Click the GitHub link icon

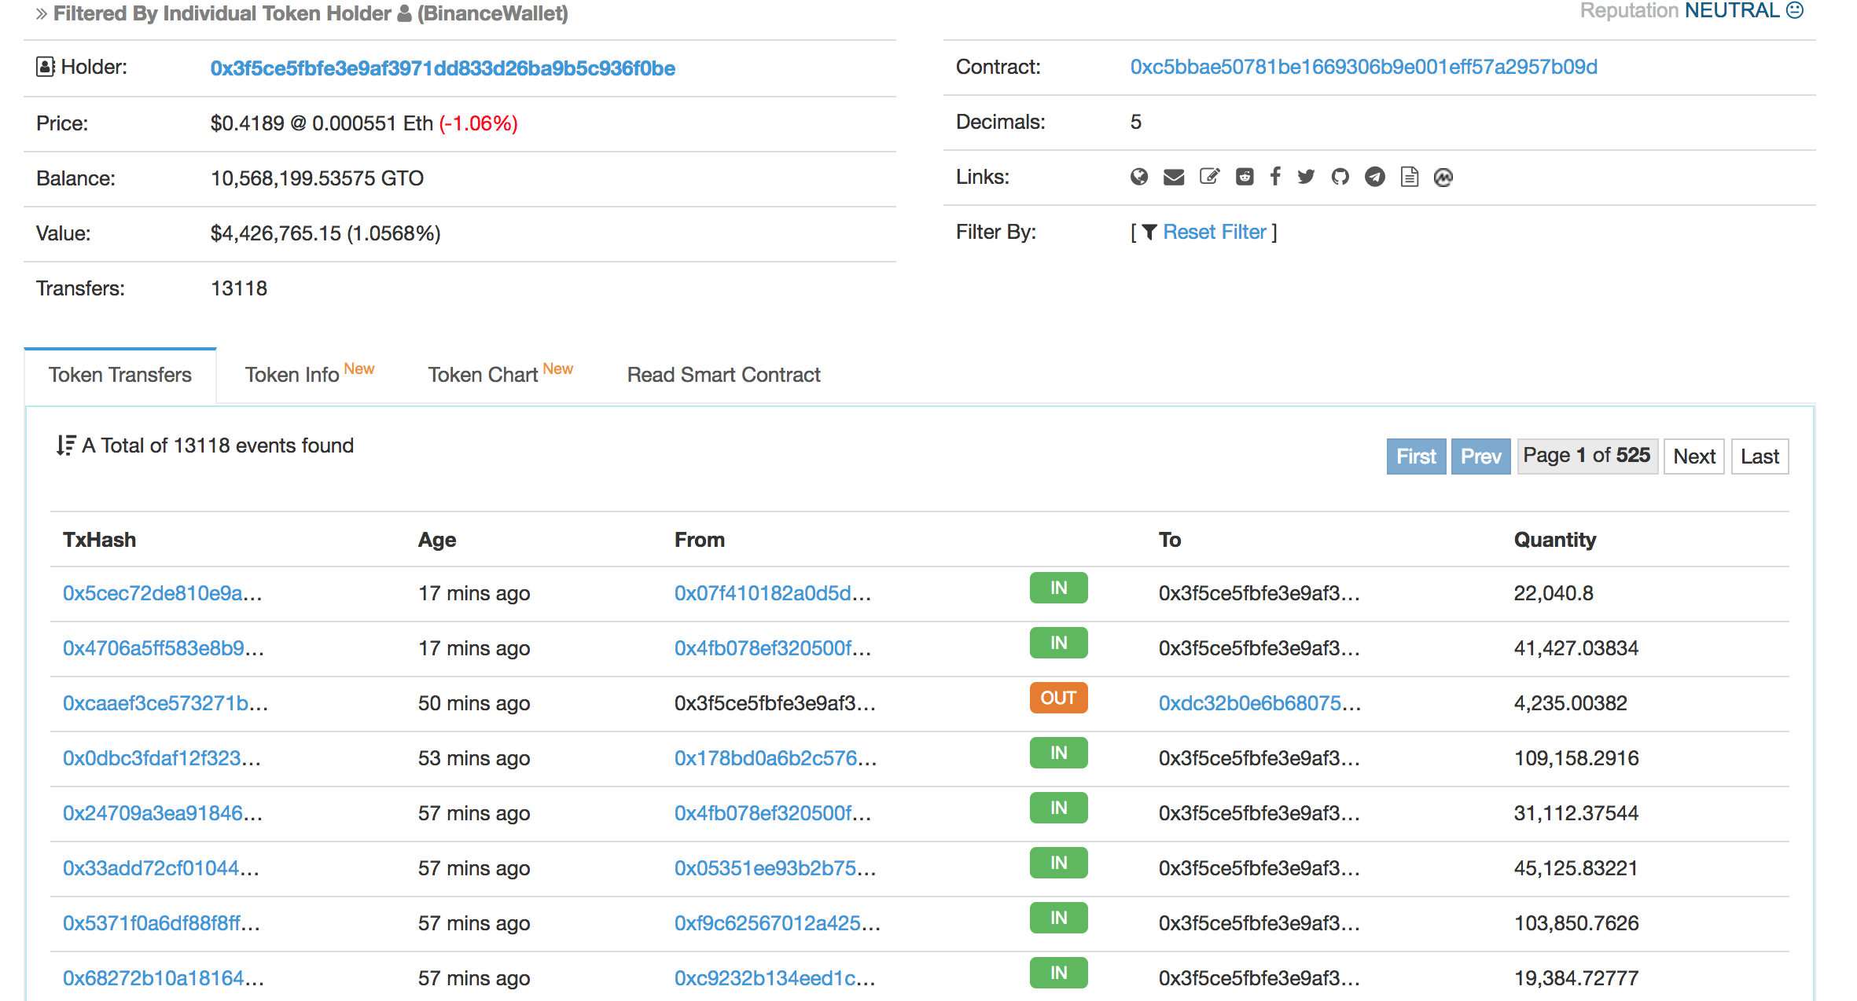point(1340,177)
